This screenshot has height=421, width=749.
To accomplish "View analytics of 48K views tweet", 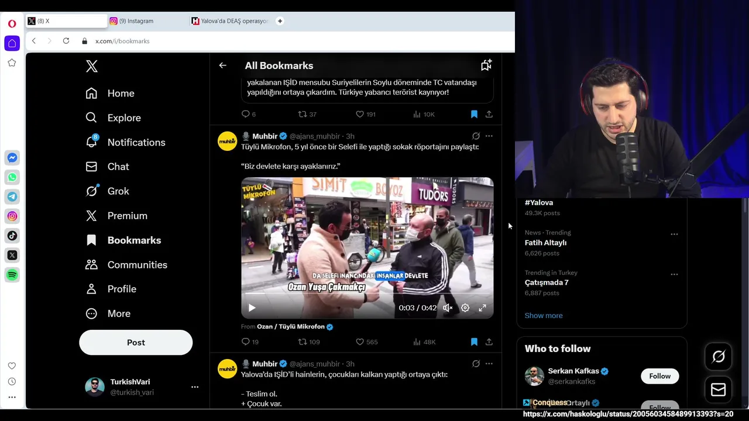I will pyautogui.click(x=424, y=342).
